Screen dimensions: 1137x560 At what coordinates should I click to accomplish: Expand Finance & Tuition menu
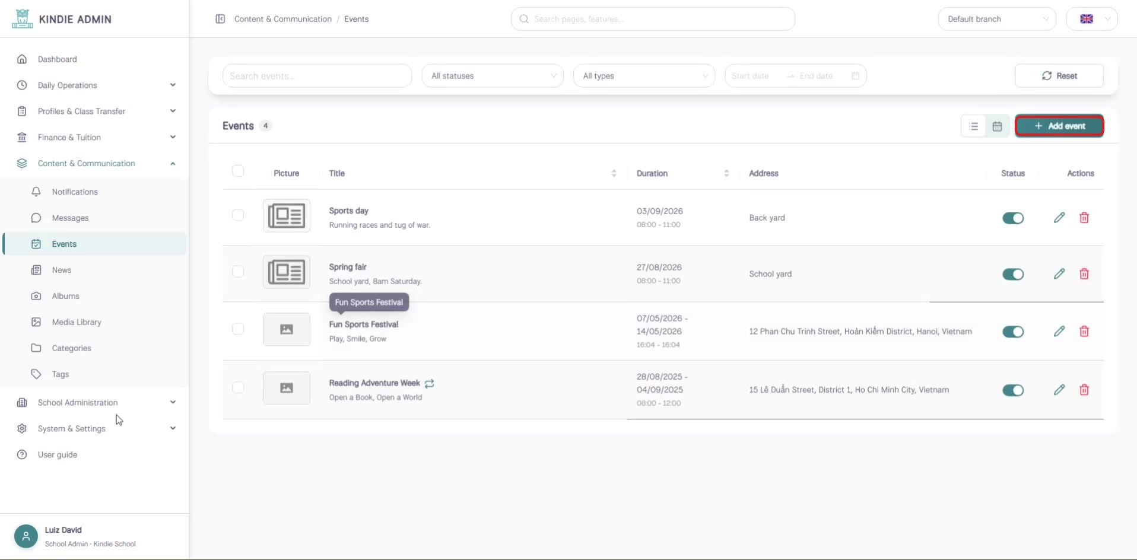pyautogui.click(x=95, y=137)
